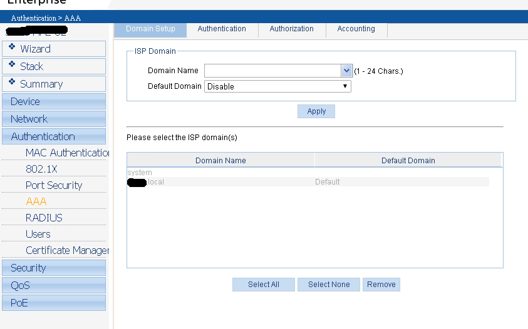This screenshot has height=329, width=528.
Task: Click the Stack diamond icon
Action: [12, 65]
